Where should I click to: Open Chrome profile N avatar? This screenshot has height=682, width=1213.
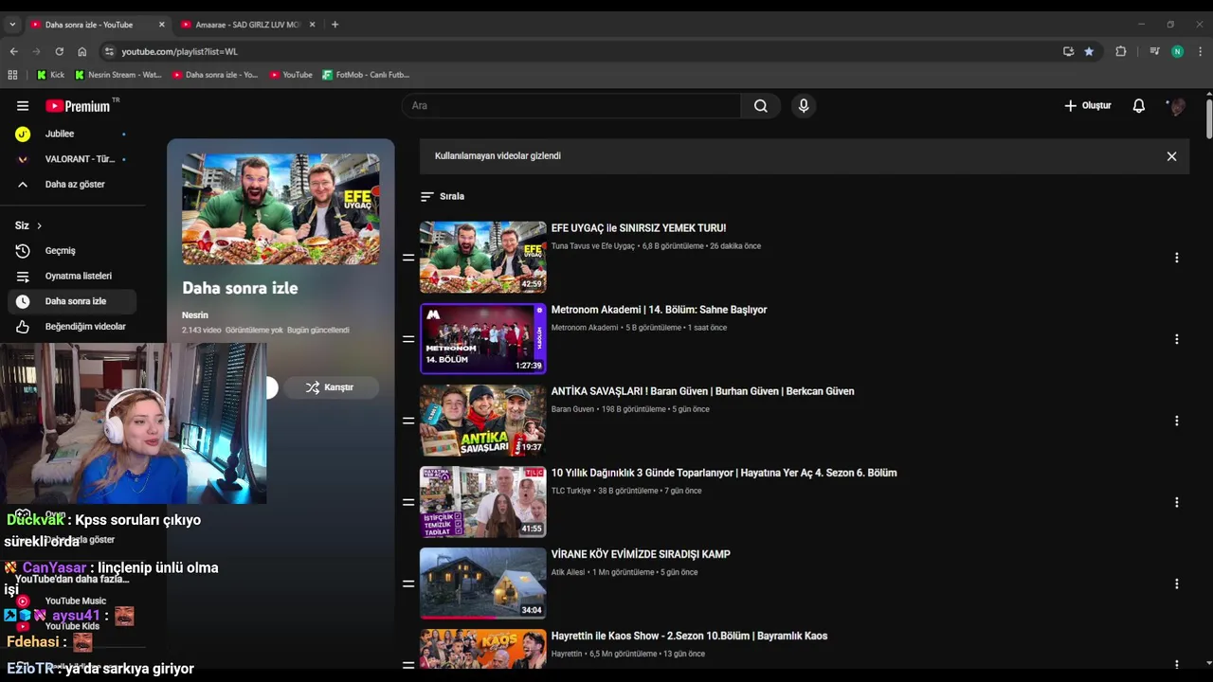pos(1177,51)
